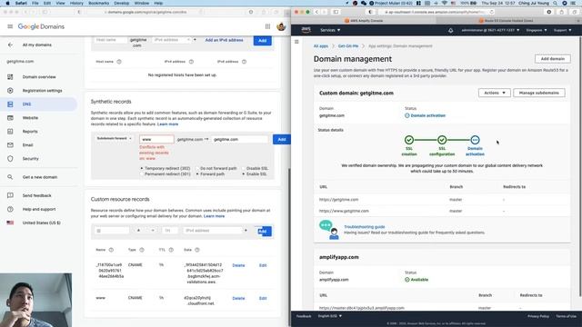
Task: Open the AWS administrator account dropdown
Action: (x=490, y=30)
